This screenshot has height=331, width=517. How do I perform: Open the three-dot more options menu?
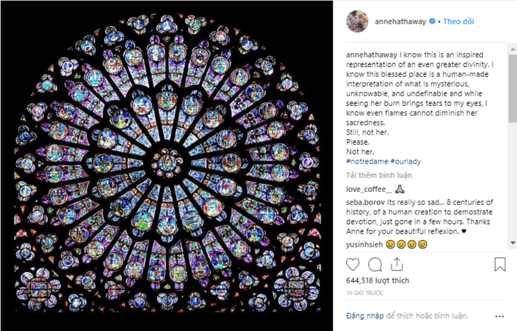click(x=499, y=316)
